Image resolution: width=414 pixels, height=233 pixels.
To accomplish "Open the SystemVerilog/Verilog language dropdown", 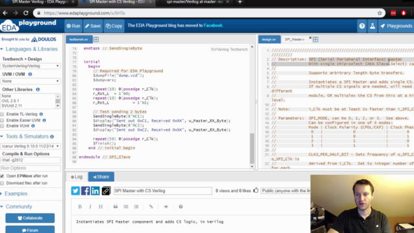I will [x=30, y=66].
